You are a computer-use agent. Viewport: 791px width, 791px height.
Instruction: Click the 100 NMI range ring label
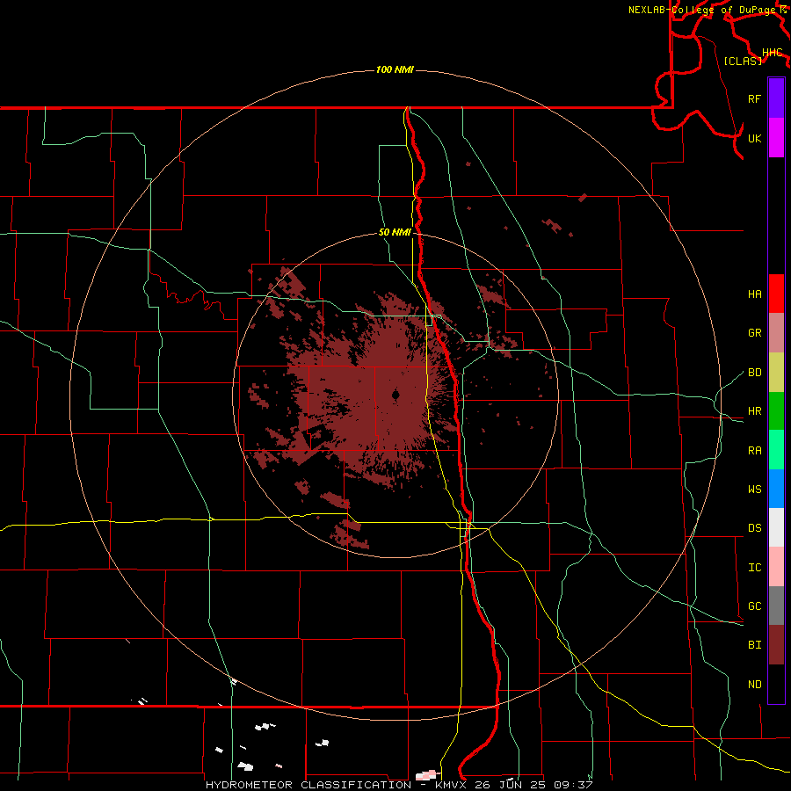point(395,69)
